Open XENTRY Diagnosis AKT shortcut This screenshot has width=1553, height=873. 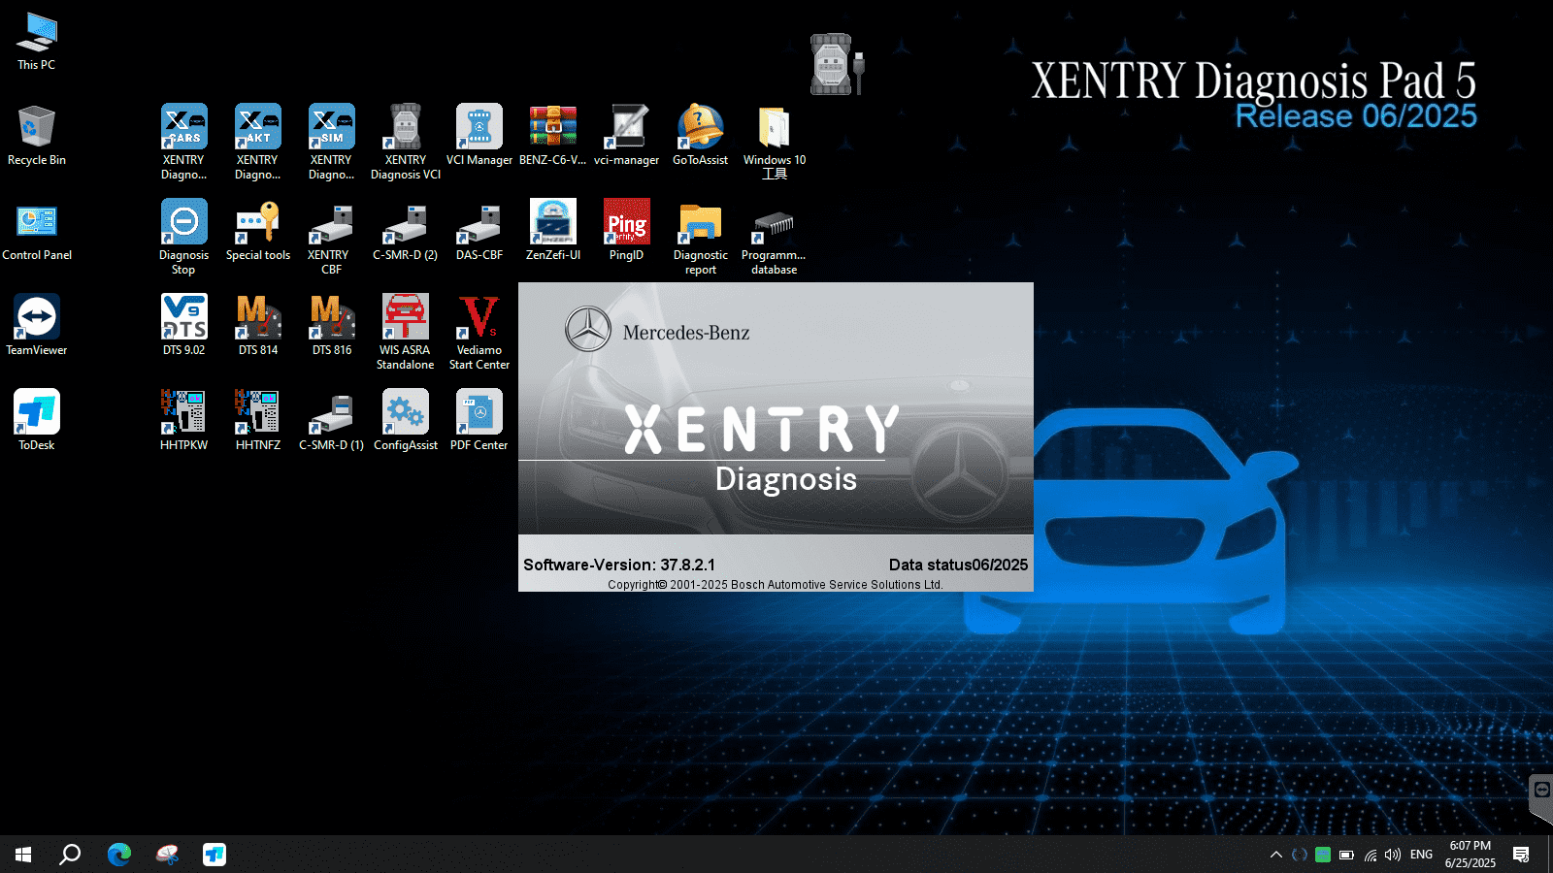pos(258,142)
